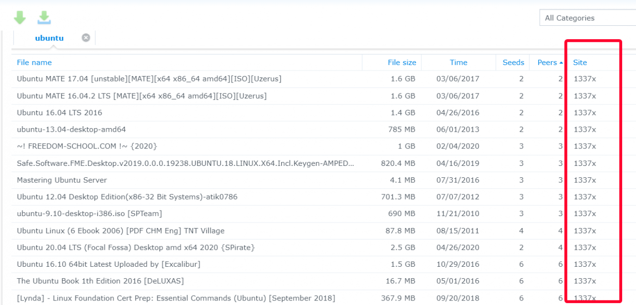Sort results by File name
Viewport: 636px width, 305px height.
click(34, 62)
